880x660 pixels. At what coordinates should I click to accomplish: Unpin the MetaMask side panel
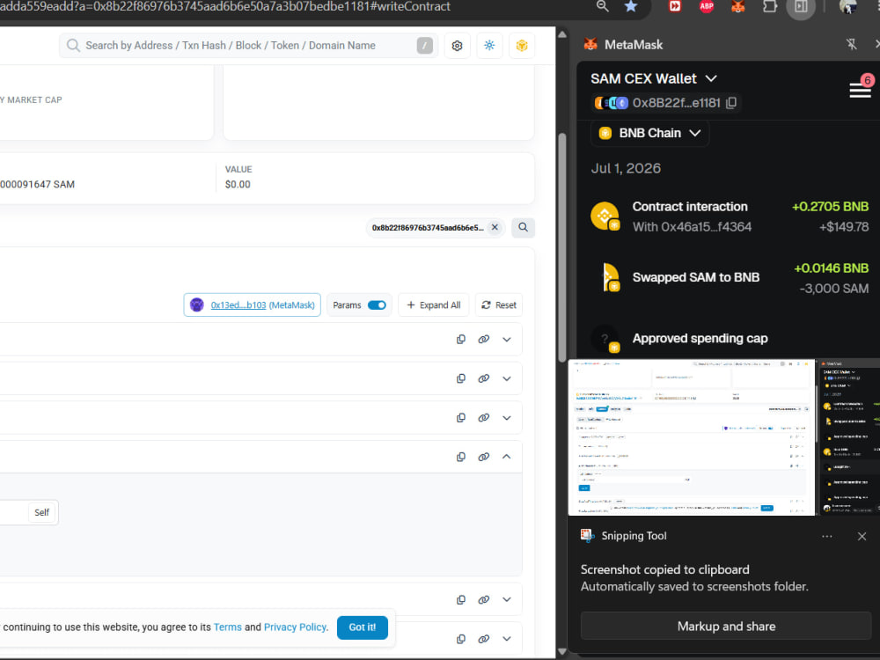pyautogui.click(x=851, y=44)
